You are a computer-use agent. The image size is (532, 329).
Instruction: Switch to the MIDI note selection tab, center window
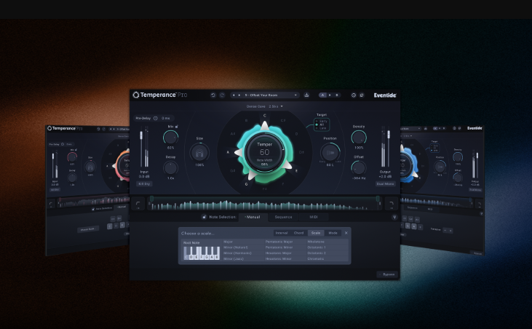[314, 217]
